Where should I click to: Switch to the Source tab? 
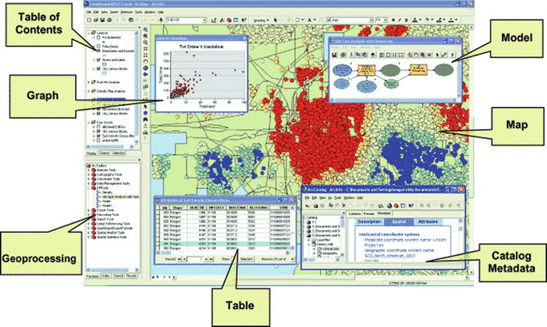pos(104,153)
